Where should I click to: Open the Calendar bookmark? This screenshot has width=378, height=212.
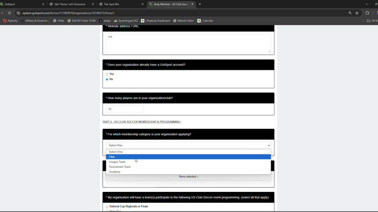click(205, 21)
